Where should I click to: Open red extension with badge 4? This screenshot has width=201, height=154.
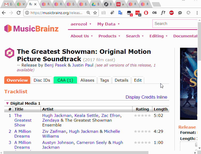(138, 13)
